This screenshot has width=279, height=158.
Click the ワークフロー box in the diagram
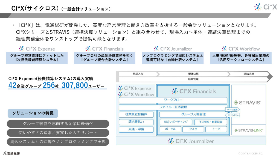[x=173, y=100]
